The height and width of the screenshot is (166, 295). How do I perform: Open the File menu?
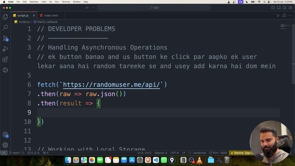18,2
